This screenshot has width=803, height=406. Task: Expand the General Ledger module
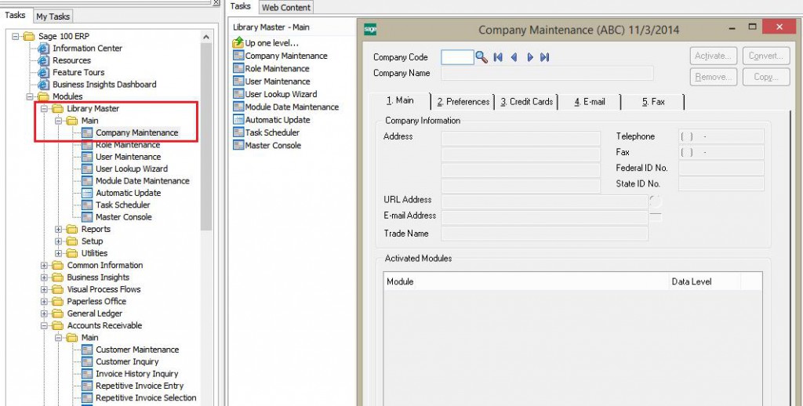45,314
